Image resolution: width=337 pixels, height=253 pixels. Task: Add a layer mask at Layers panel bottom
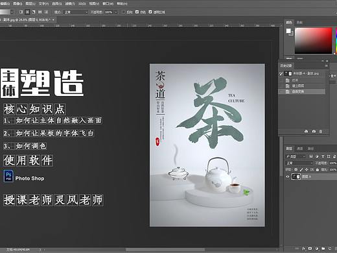pos(310,248)
